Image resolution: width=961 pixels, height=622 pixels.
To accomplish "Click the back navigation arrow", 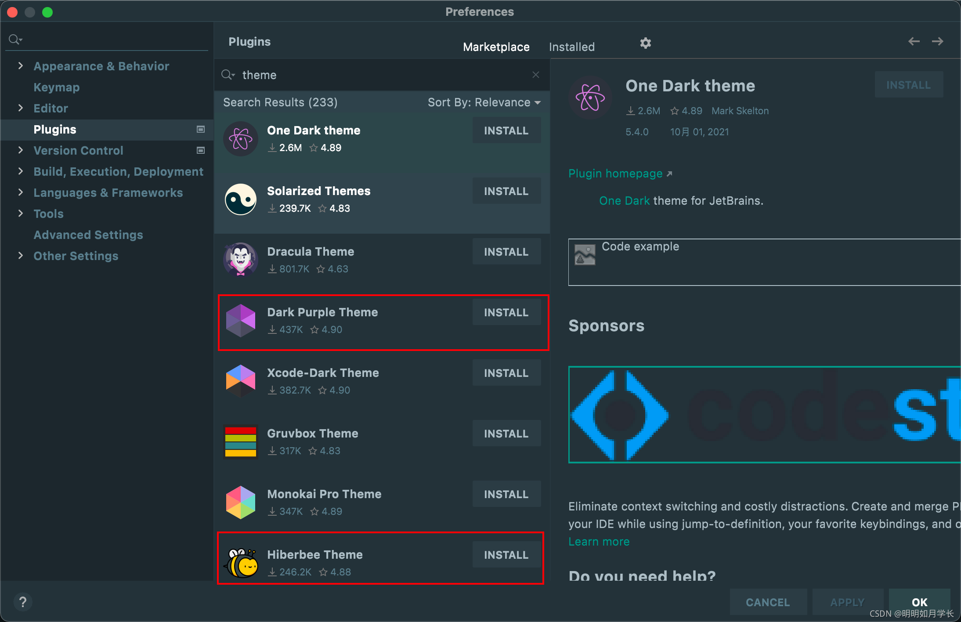I will tap(914, 41).
